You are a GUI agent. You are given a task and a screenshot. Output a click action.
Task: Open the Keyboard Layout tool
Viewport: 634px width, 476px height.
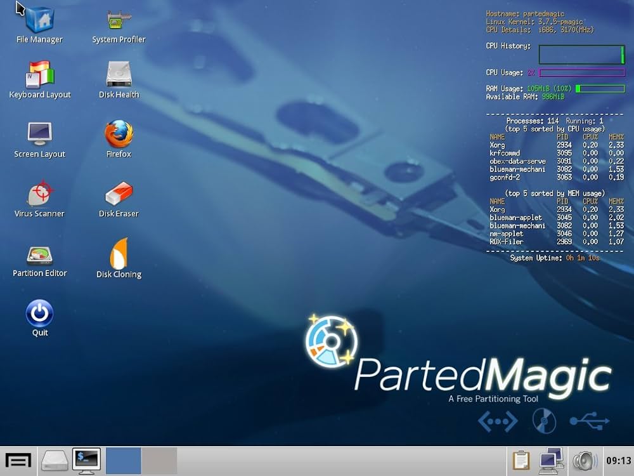pos(39,75)
